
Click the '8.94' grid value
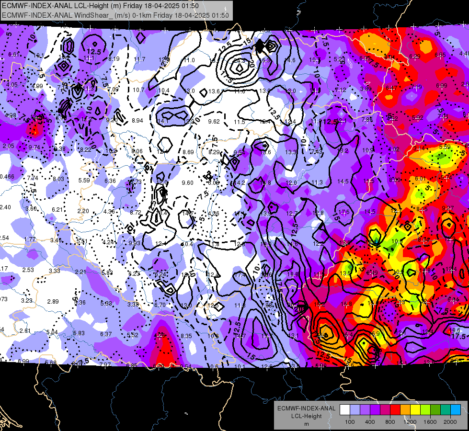[137, 121]
